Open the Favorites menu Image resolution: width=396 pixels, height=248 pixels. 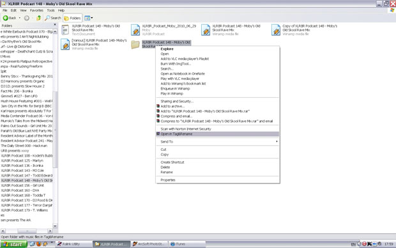[36, 10]
